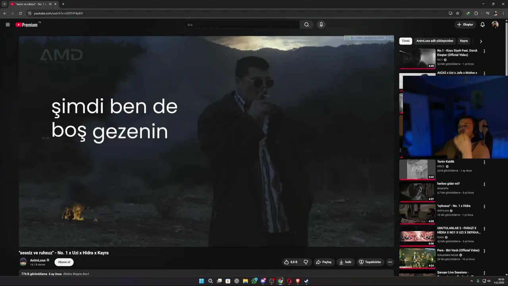Click the video player to pause
The image size is (508, 286).
[x=206, y=141]
